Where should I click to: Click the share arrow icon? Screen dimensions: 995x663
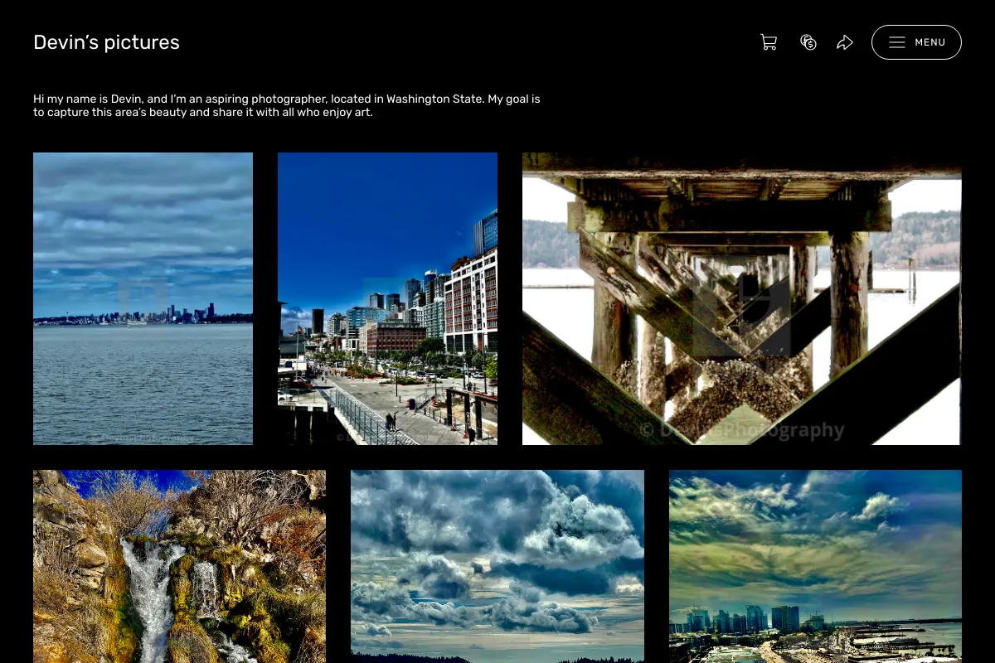[845, 42]
